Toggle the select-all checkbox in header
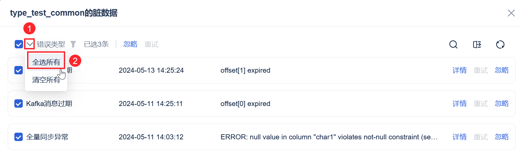 tap(19, 44)
